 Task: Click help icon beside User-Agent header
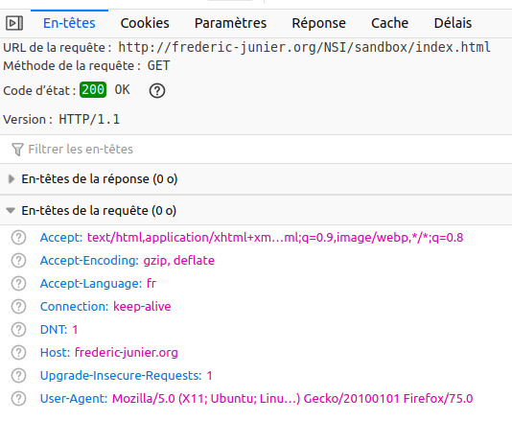[x=18, y=399]
